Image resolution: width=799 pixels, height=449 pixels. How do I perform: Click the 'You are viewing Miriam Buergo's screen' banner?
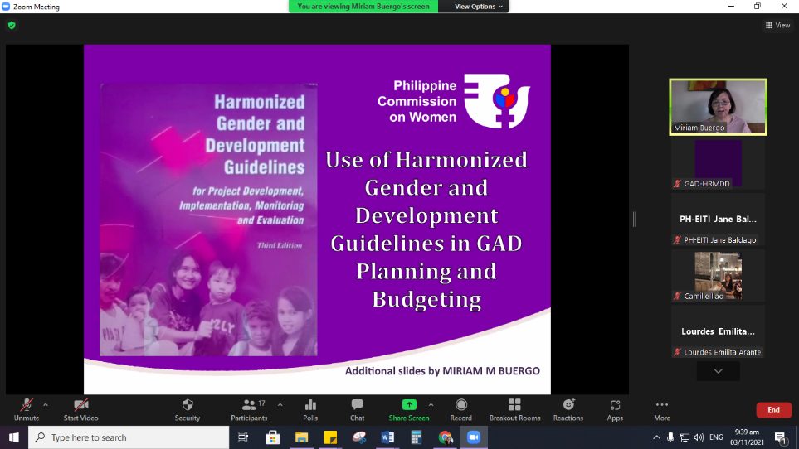pos(363,7)
